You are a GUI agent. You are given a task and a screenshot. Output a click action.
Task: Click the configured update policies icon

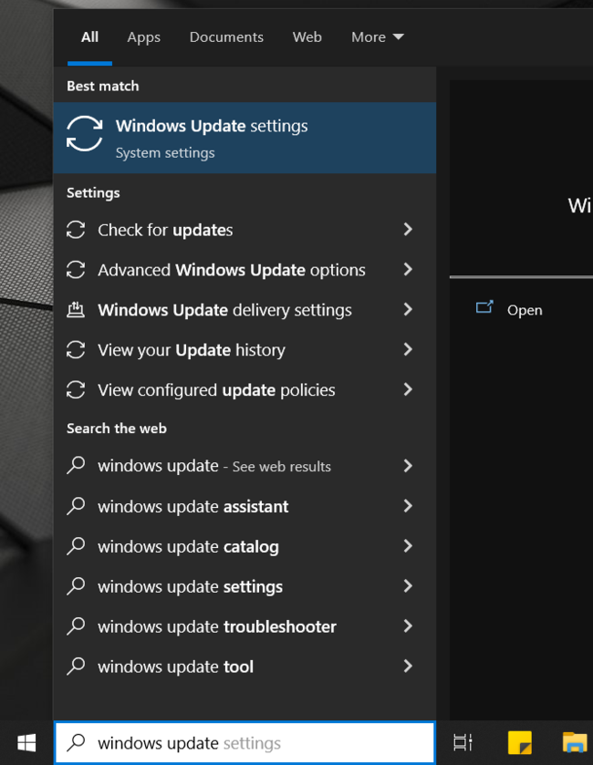tap(76, 390)
